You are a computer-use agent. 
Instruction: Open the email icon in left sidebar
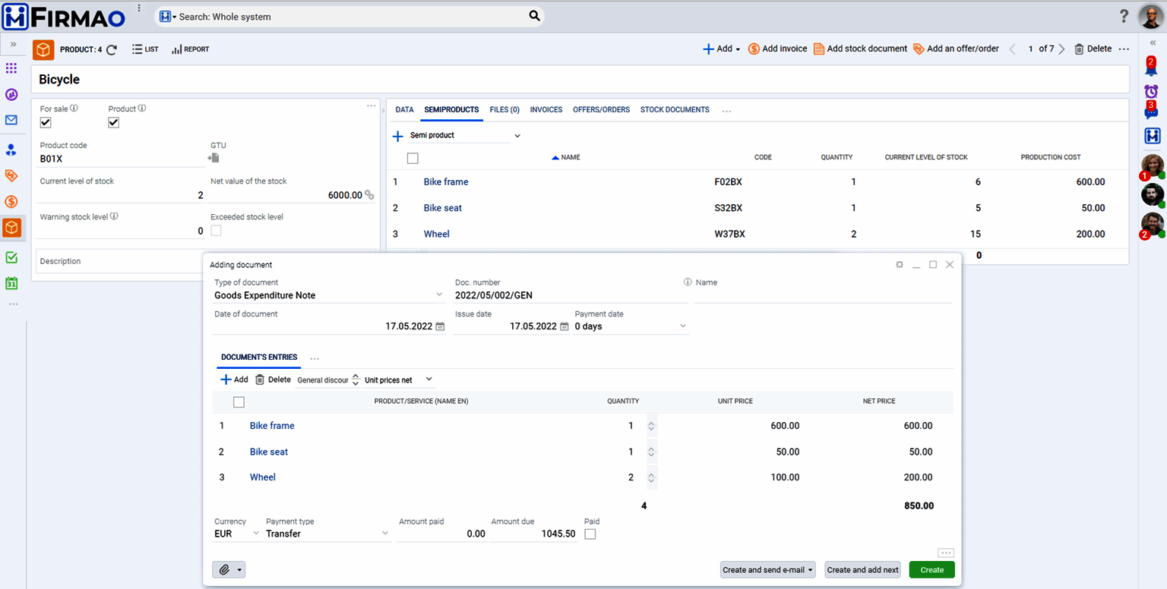coord(11,120)
